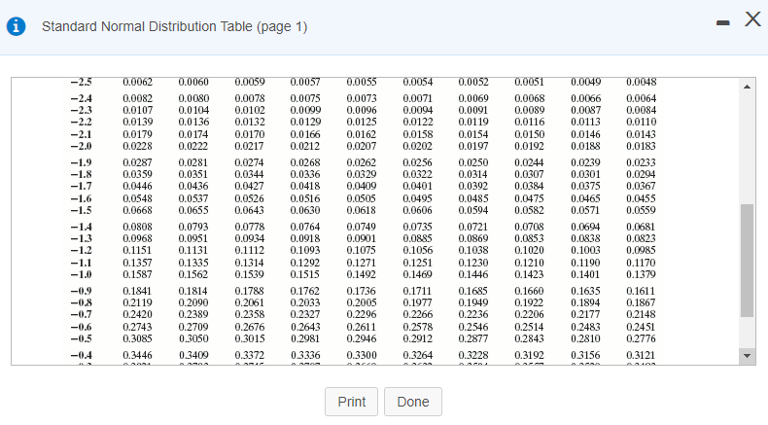Click the value 0.0183 in row −2.0

(x=642, y=146)
